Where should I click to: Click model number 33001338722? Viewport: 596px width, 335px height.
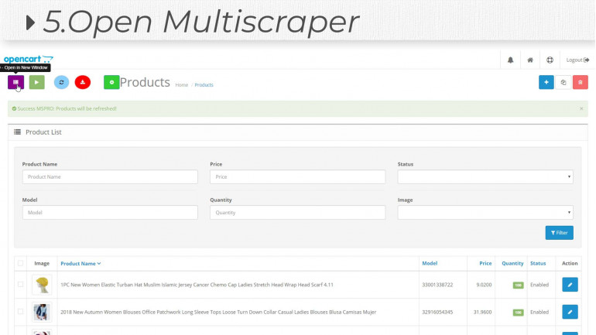[437, 285]
